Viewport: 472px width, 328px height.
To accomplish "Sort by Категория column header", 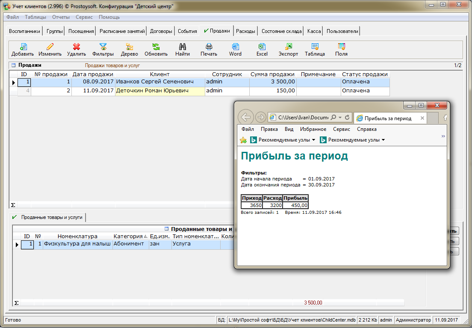I will [x=128, y=236].
